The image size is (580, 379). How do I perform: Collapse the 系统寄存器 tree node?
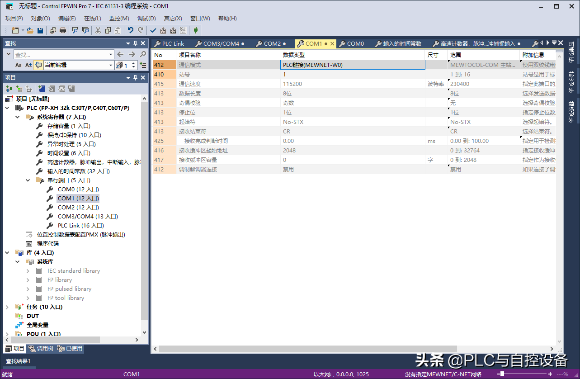pos(18,117)
